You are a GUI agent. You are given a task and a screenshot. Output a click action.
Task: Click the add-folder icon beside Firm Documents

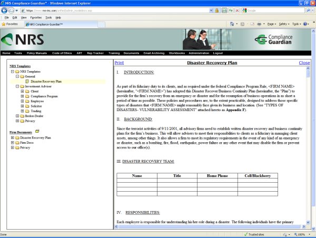[x=37, y=131]
